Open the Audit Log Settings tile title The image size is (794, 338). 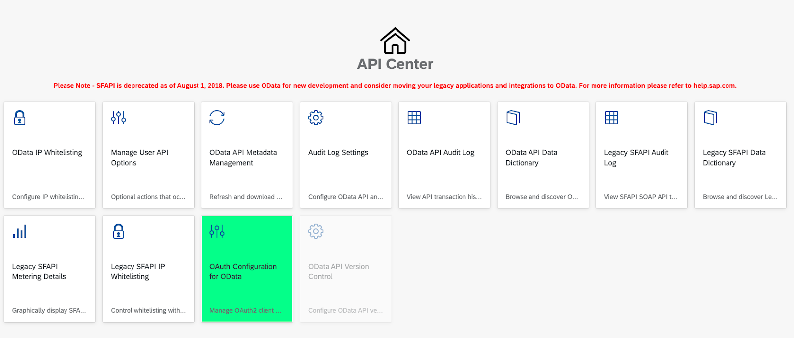[338, 153]
